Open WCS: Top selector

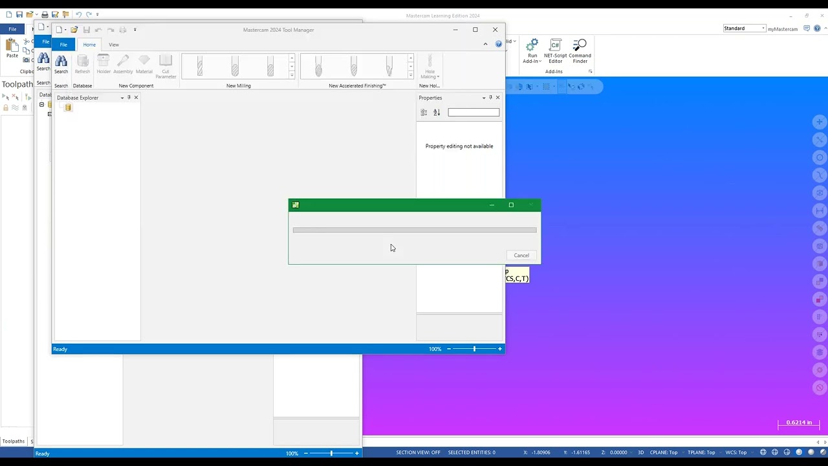[736, 453]
